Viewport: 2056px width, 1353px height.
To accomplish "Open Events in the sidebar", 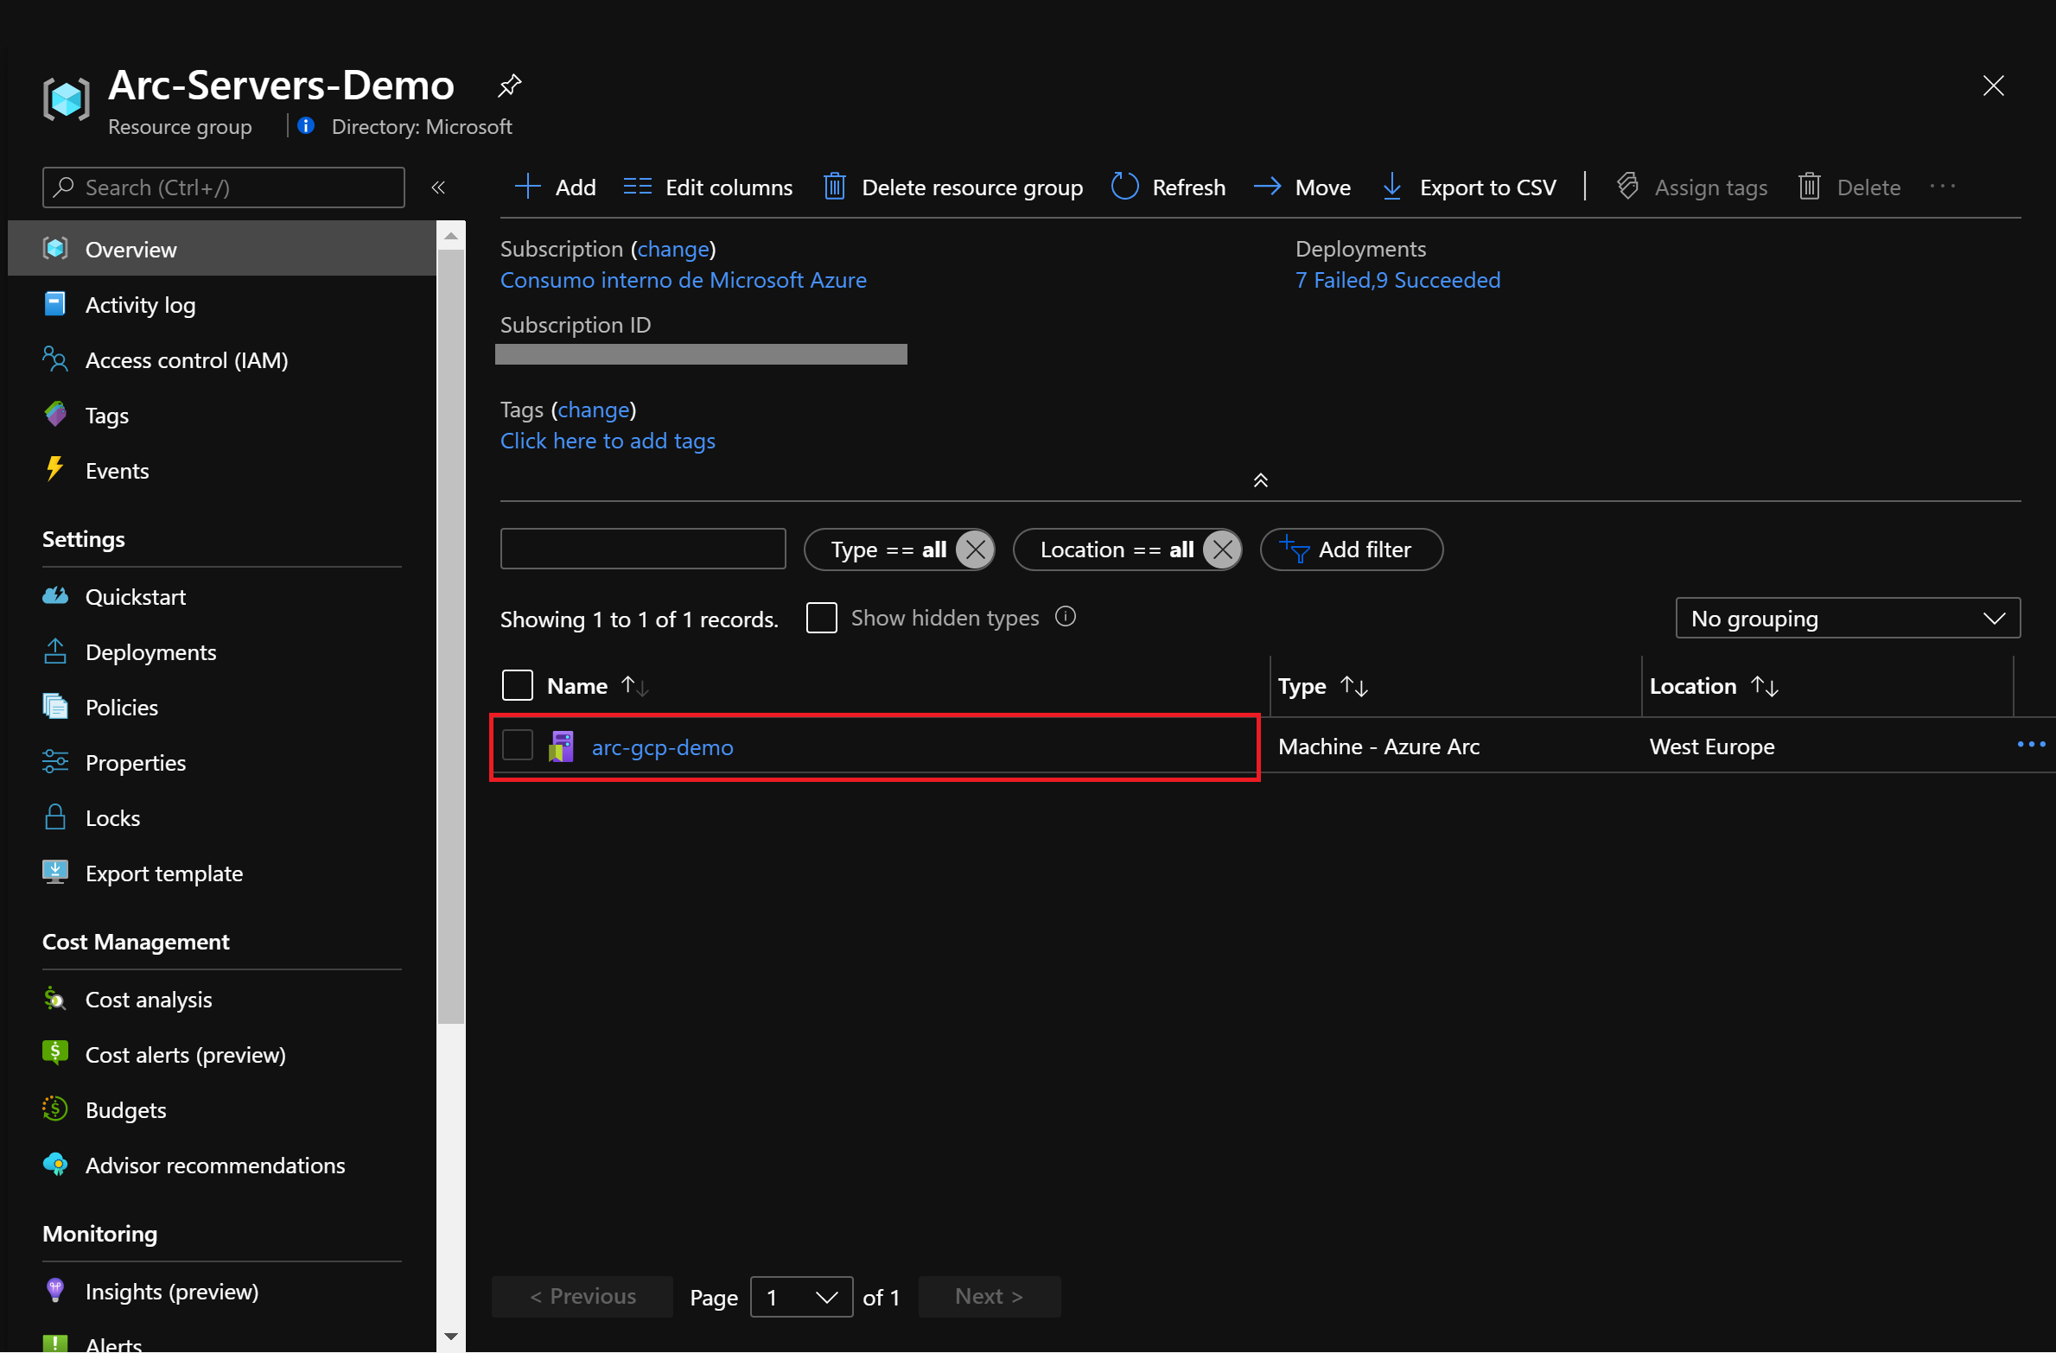I will click(117, 470).
